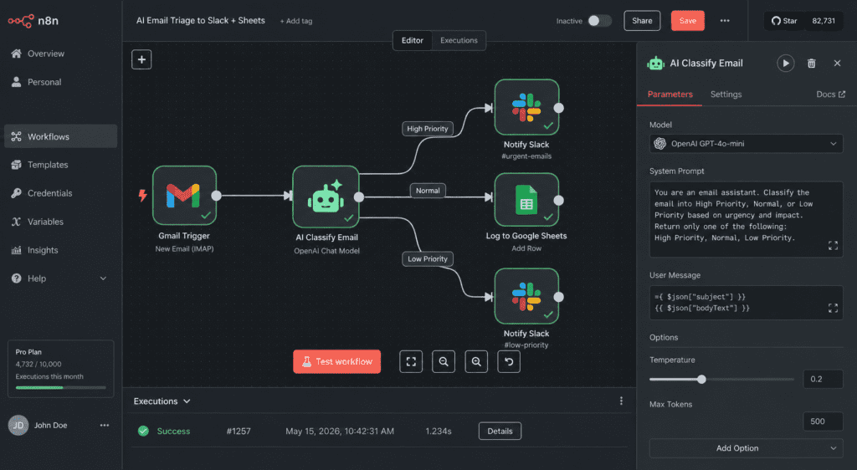
Task: Save the workflow
Action: [688, 21]
